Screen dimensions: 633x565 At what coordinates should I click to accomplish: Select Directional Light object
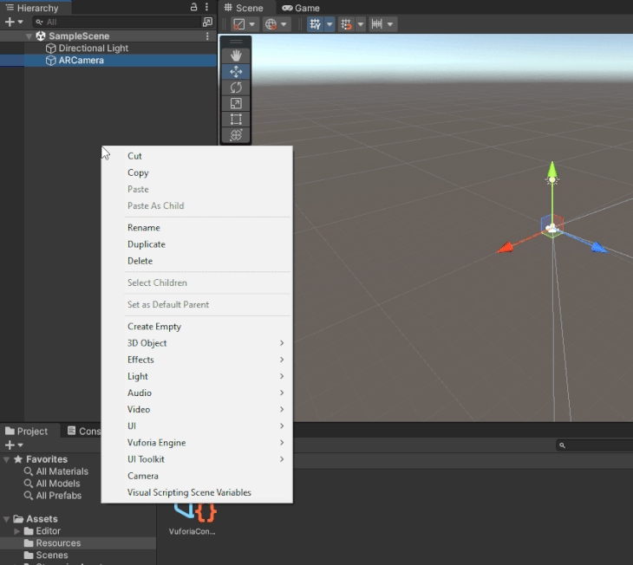(x=93, y=48)
